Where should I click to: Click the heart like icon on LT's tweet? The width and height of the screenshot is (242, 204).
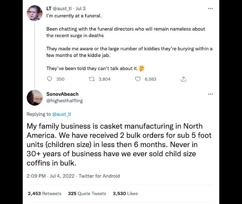coord(138,79)
